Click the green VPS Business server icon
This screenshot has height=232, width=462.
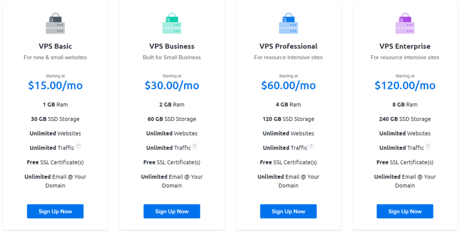[x=172, y=23]
